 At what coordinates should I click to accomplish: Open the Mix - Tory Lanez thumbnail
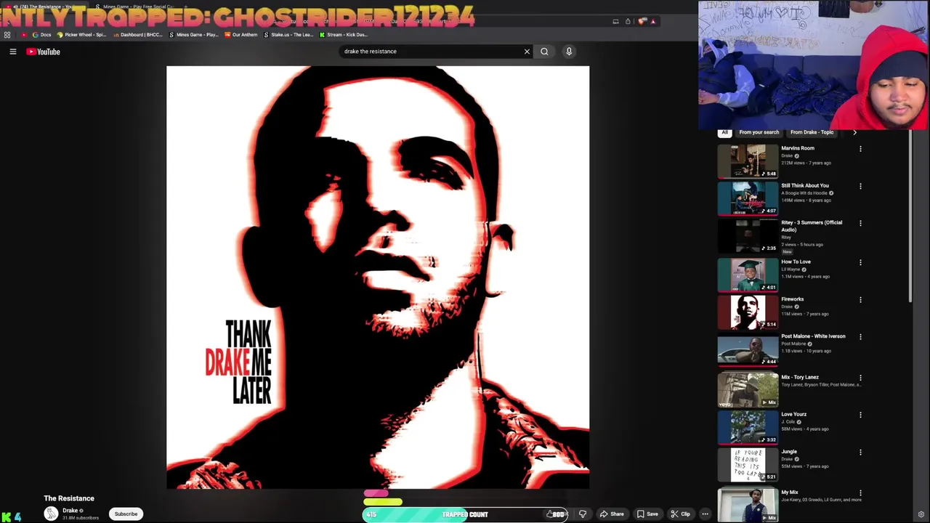click(x=747, y=389)
